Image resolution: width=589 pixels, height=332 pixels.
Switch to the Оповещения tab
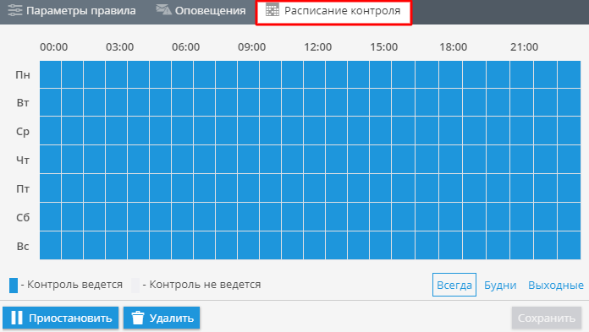pos(201,11)
